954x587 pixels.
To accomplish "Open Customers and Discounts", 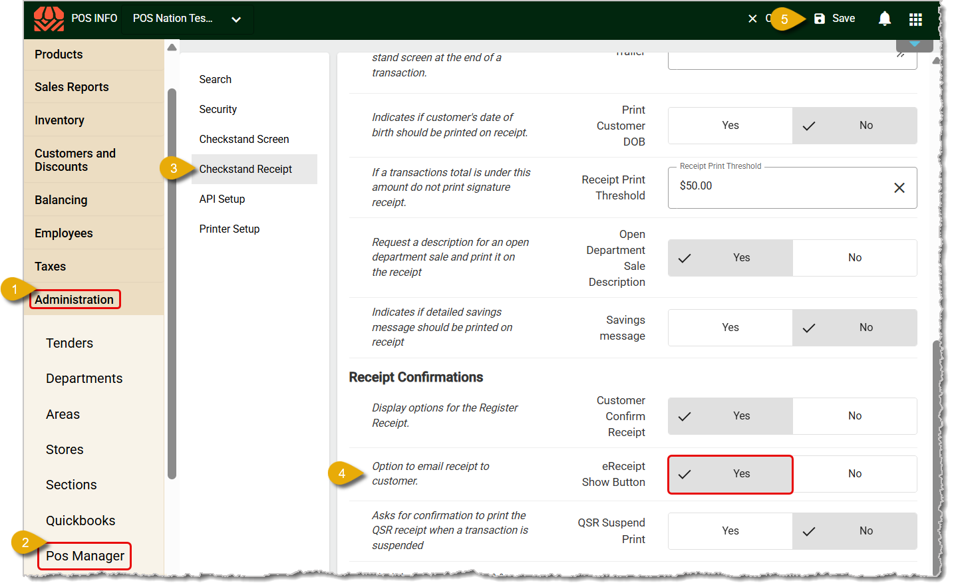I will tap(94, 160).
